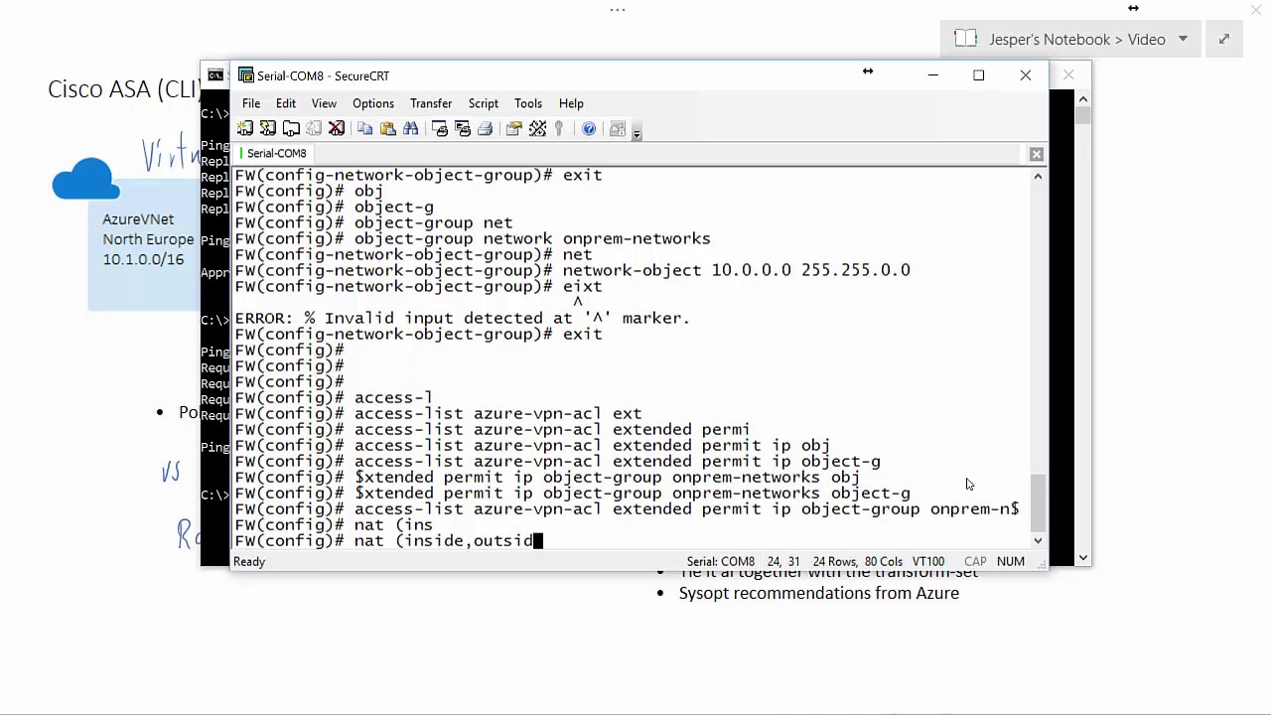This screenshot has width=1271, height=715.
Task: Click Sysopt recommendations from Azure bullet
Action: (x=819, y=593)
